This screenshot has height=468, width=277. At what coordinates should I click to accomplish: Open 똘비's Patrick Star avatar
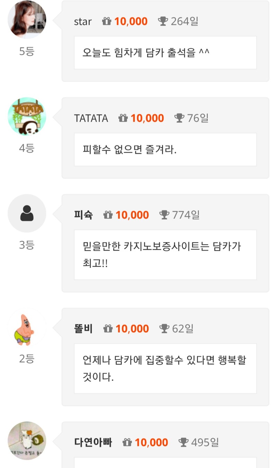(x=27, y=327)
